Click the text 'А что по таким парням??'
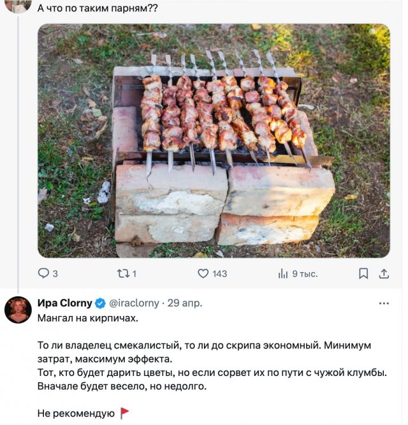 (x=98, y=9)
